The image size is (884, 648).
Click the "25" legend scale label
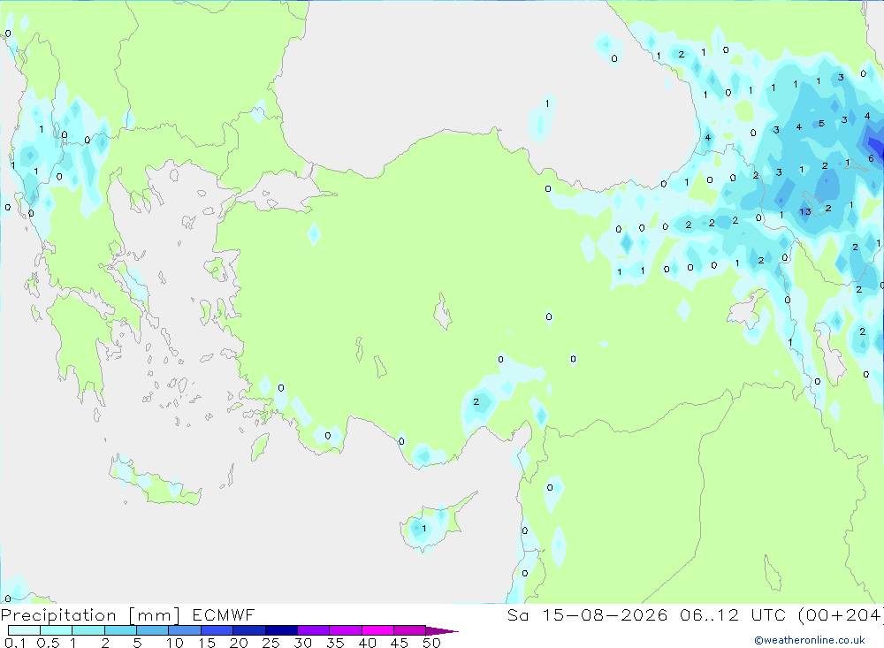(271, 643)
